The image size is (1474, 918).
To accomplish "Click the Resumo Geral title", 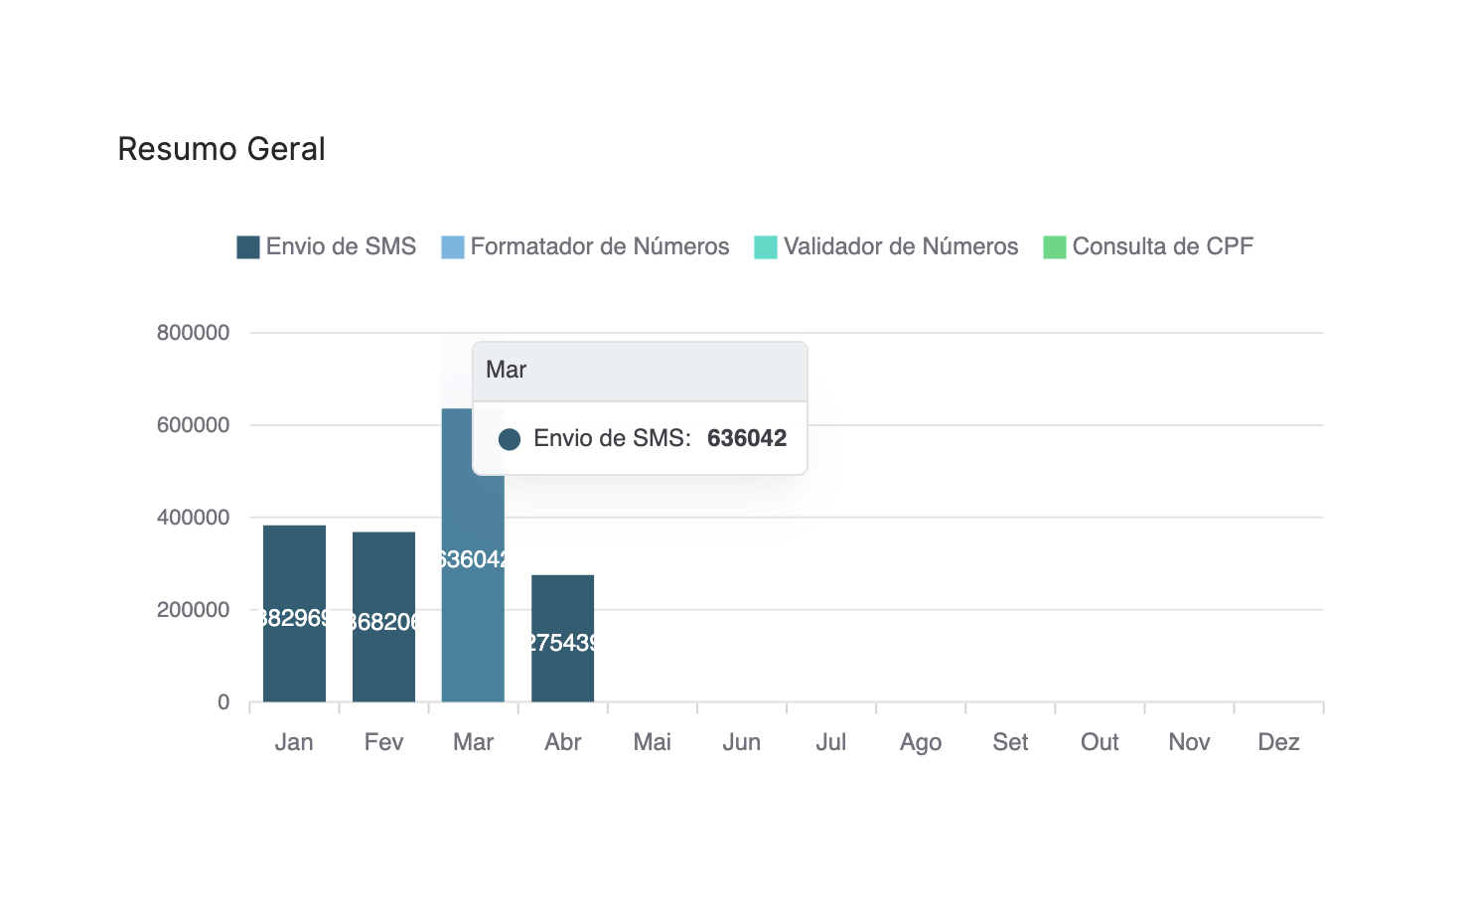I will (x=221, y=149).
